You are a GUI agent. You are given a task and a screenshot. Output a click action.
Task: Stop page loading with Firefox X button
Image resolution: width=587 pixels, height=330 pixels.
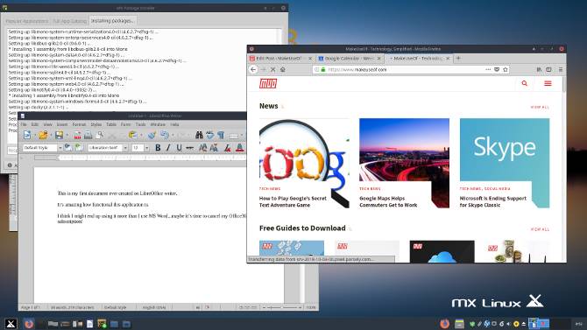[x=272, y=70]
